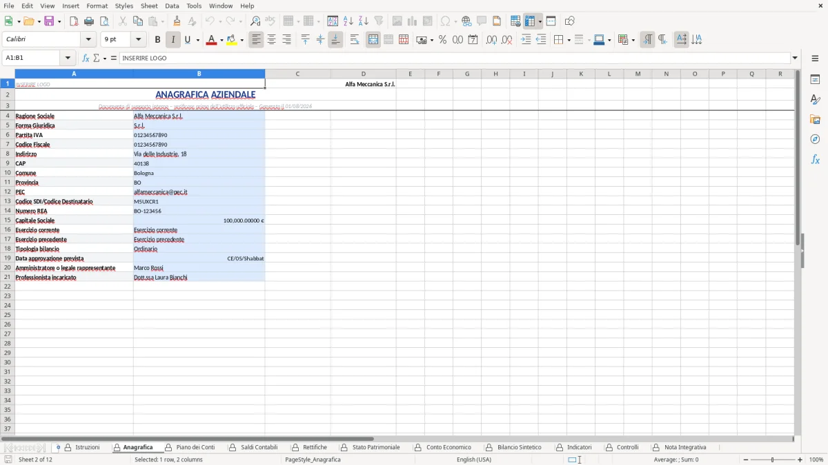
Task: Open Font Color dropdown arrow
Action: [x=221, y=40]
